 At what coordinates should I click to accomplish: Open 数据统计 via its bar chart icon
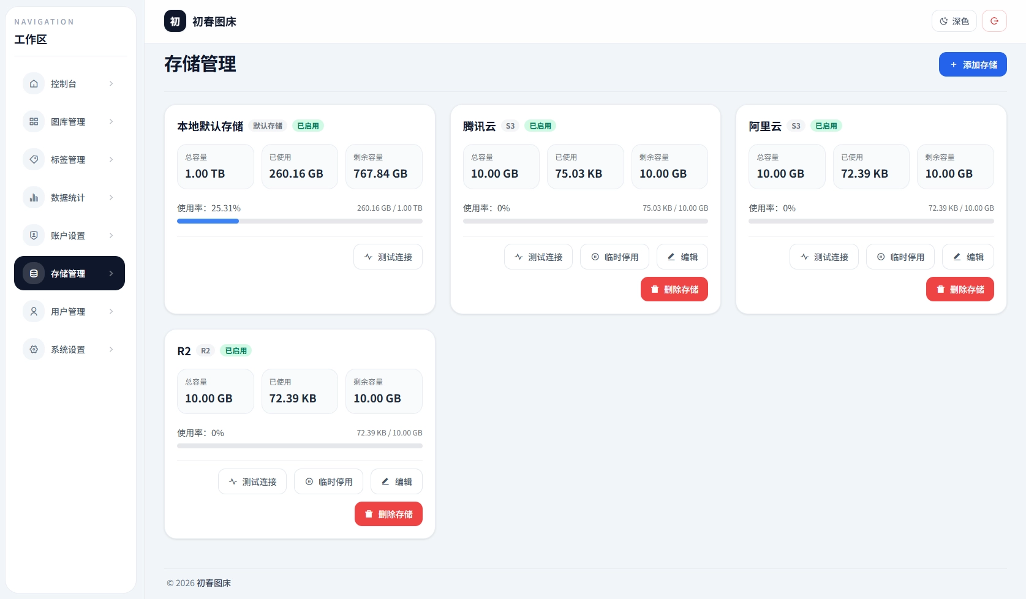[x=34, y=197]
